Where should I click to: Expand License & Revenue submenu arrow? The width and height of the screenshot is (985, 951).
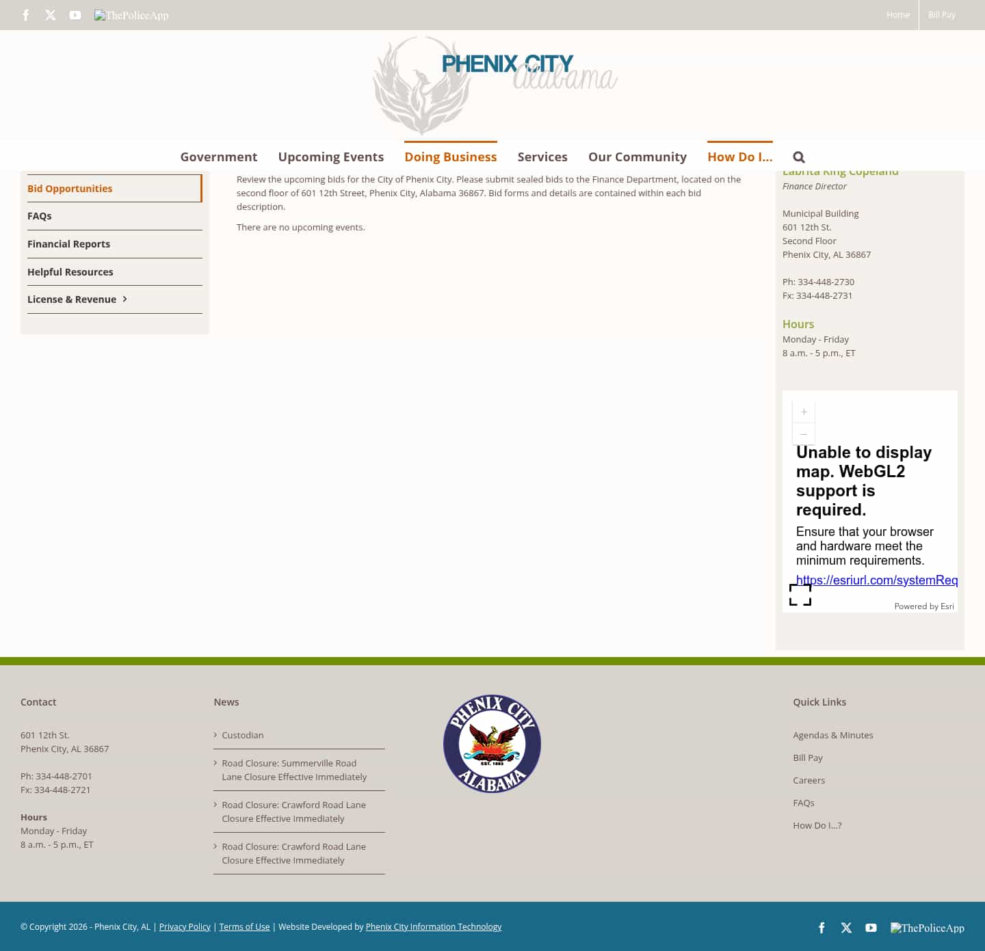(124, 299)
